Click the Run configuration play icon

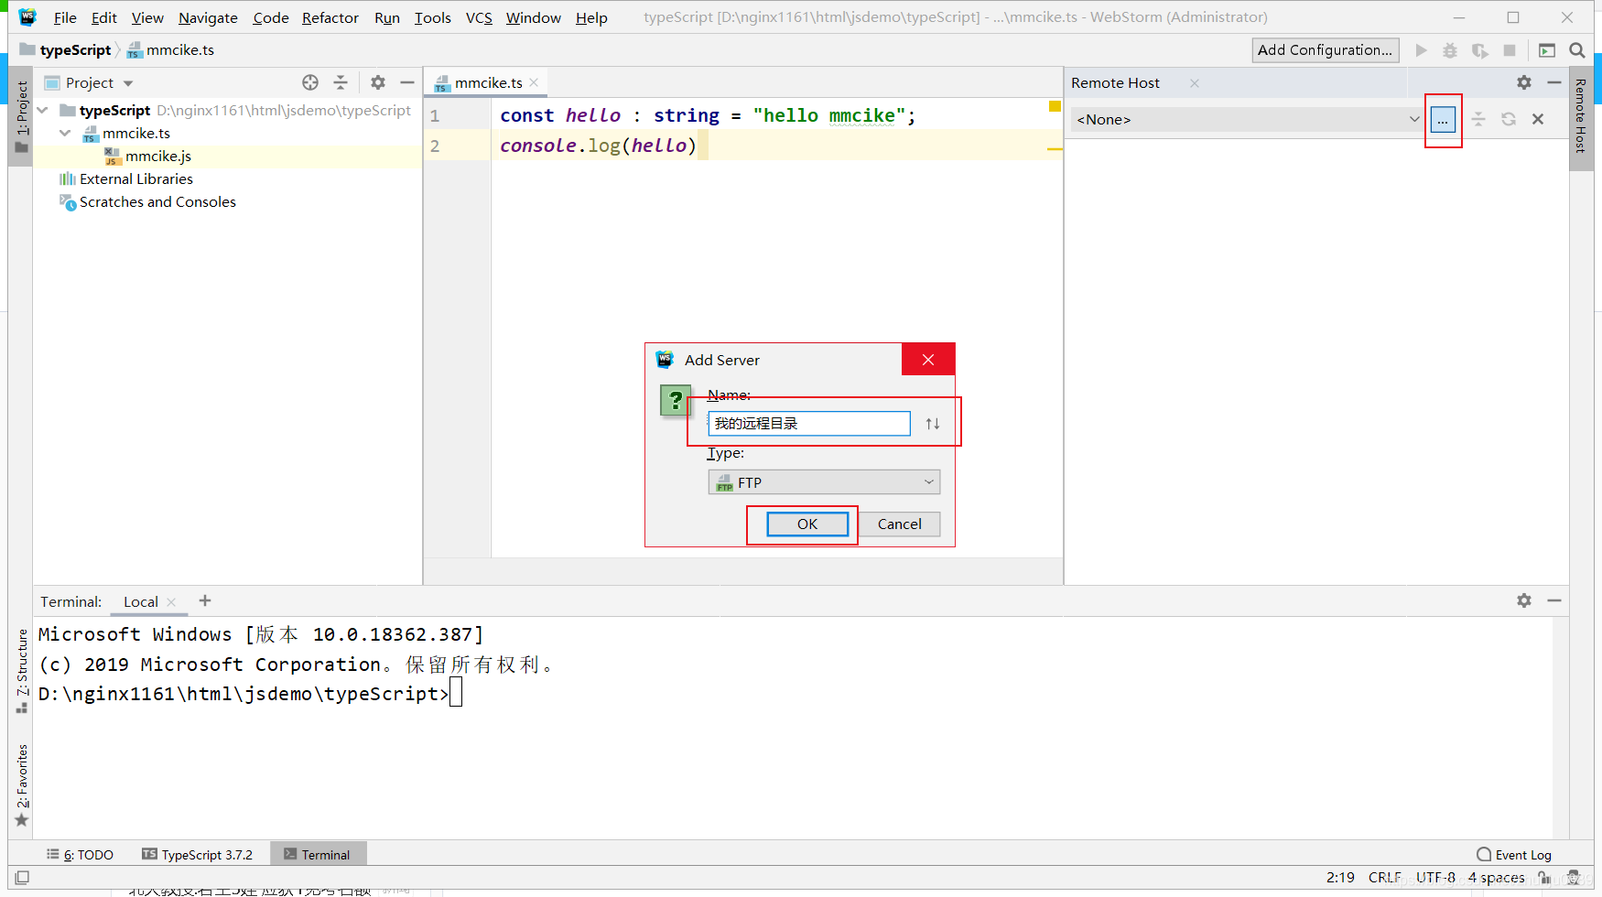[x=1421, y=50]
